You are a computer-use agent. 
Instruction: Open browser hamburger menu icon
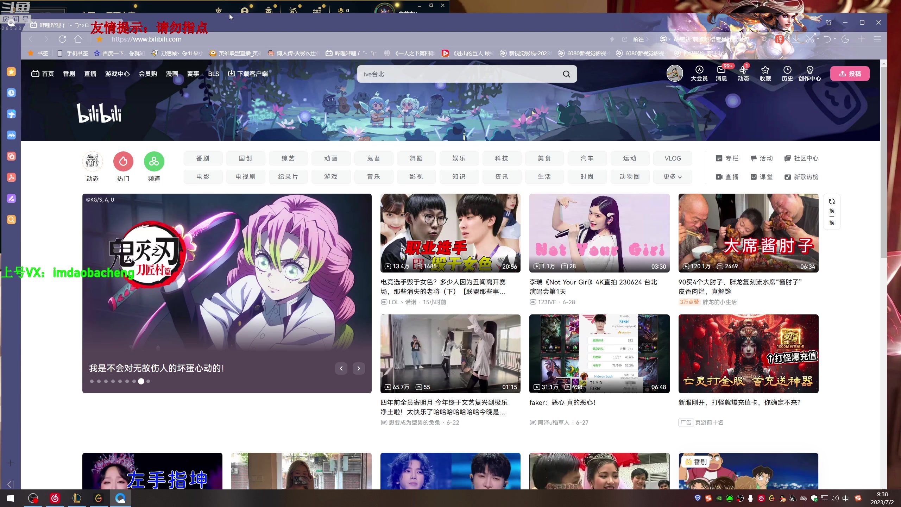[877, 39]
